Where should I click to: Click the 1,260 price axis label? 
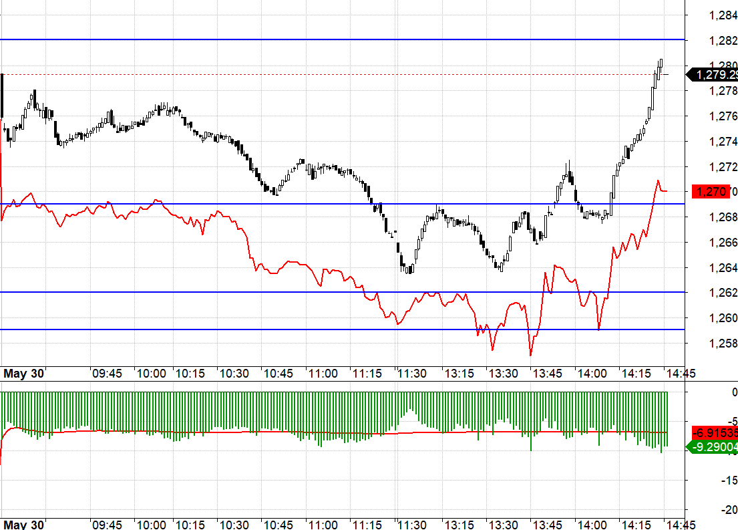tap(723, 318)
